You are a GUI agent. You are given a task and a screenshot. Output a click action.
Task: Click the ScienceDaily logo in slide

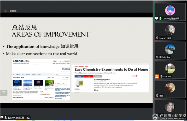(x=21, y=61)
